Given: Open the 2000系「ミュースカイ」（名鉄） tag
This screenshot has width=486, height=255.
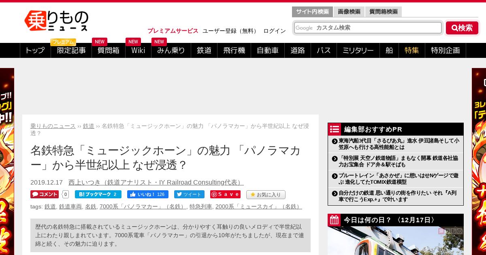Looking at the screenshot, I should pyautogui.click(x=258, y=206).
